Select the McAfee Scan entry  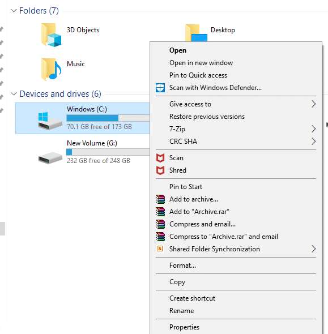pos(236,158)
